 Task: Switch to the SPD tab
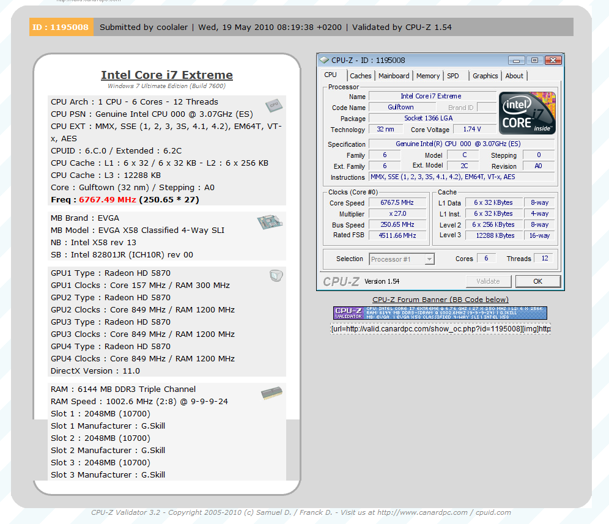[453, 76]
